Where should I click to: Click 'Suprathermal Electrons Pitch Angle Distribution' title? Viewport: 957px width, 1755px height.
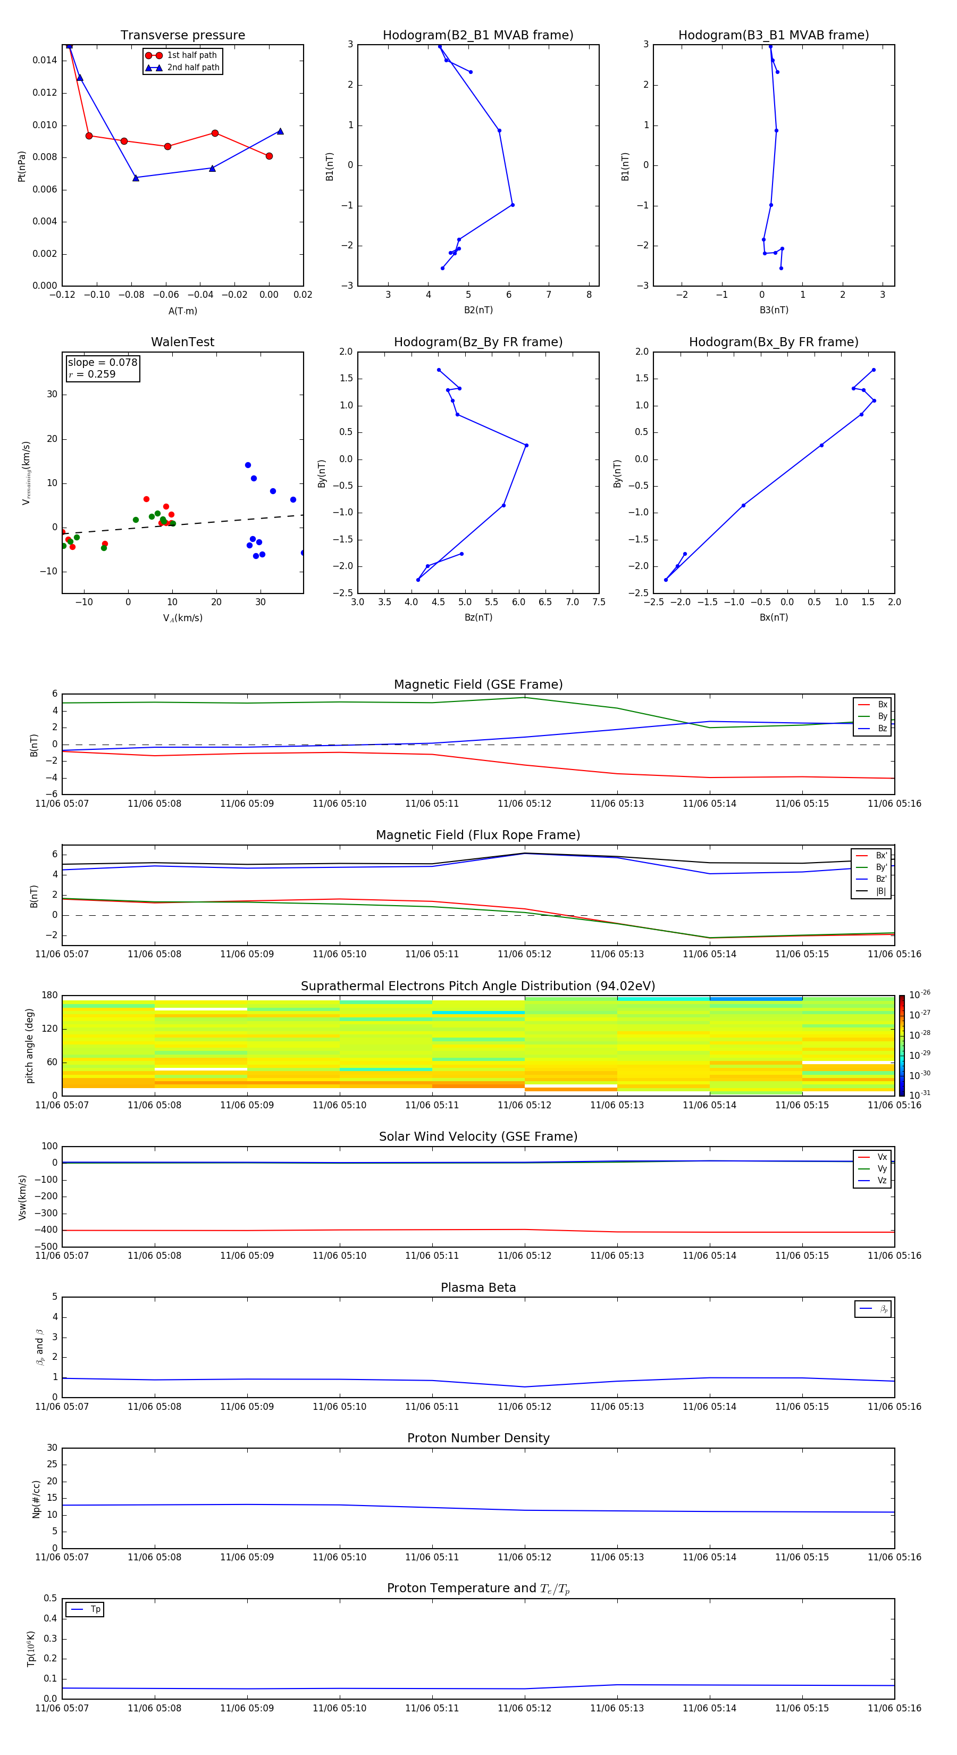point(477,987)
